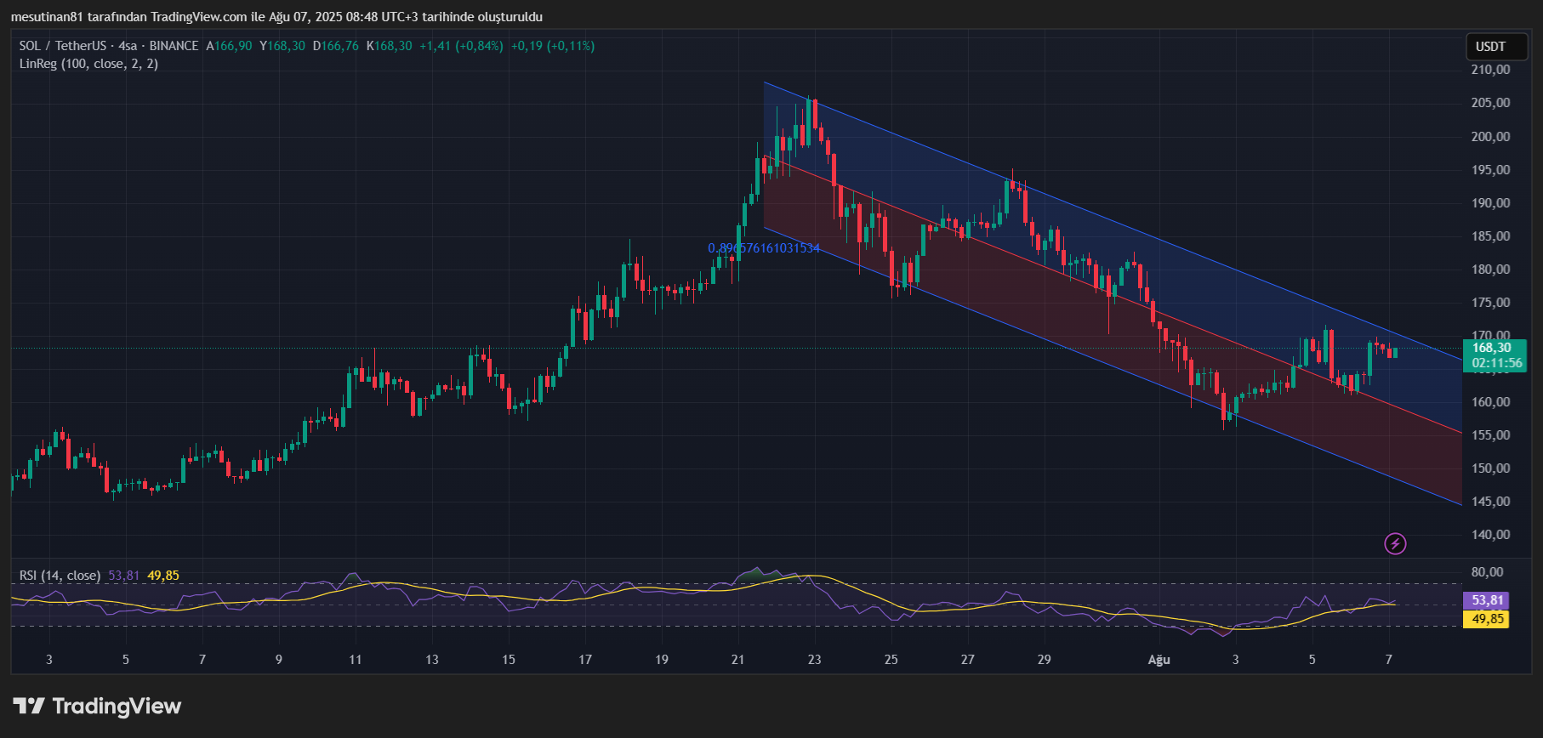Click the Y168,30 high value in legend
1543x738 pixels.
[282, 46]
